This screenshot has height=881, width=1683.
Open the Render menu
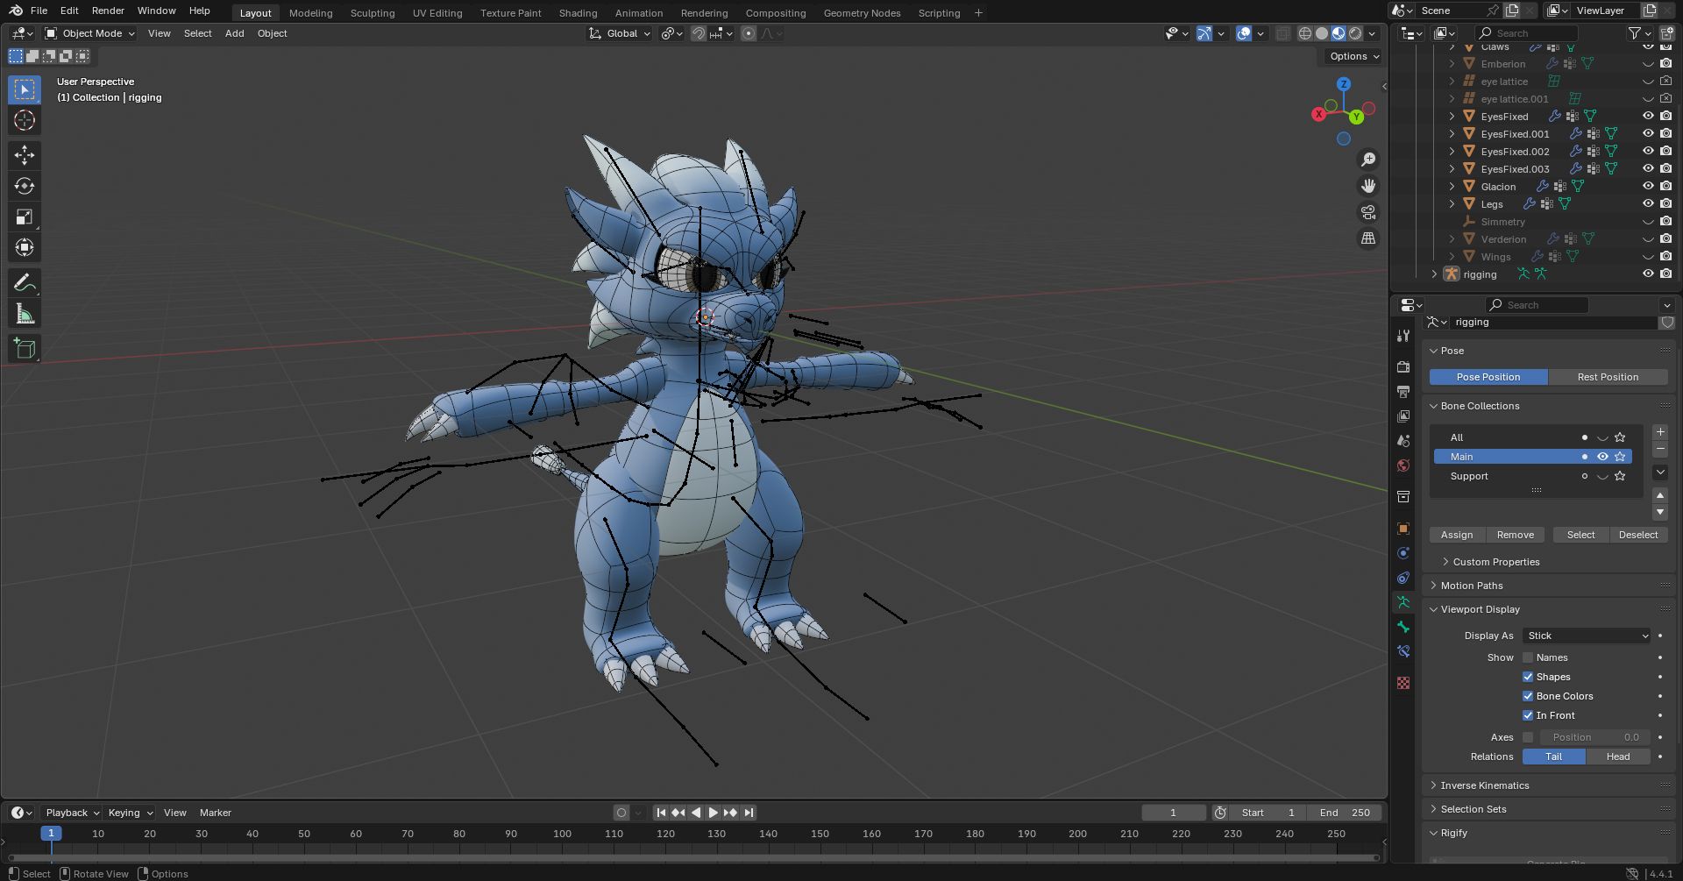(x=108, y=11)
